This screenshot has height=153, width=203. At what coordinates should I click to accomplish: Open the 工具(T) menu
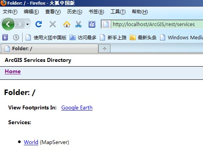118,12
